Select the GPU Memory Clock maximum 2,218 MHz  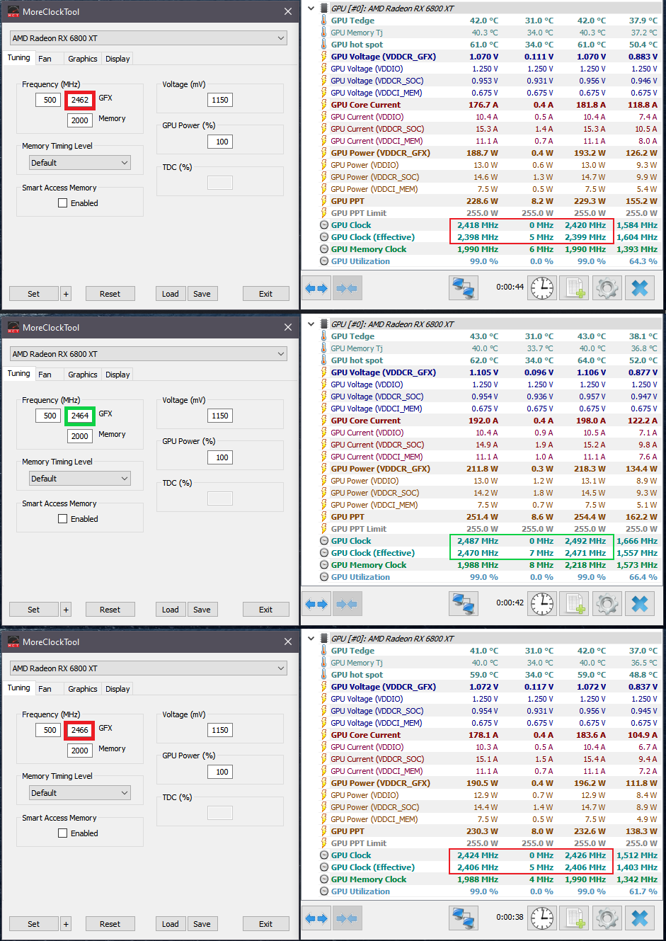(585, 565)
